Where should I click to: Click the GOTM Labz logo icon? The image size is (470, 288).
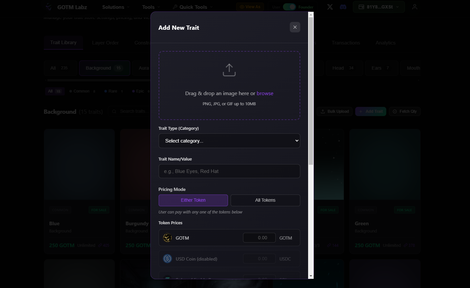click(x=49, y=7)
